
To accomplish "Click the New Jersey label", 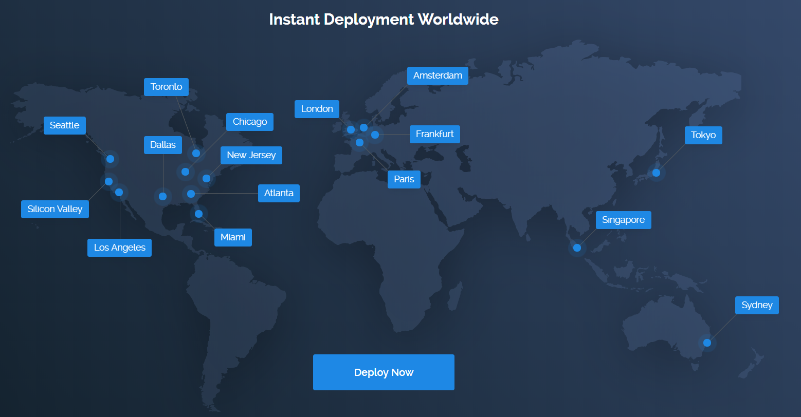I will pos(251,155).
